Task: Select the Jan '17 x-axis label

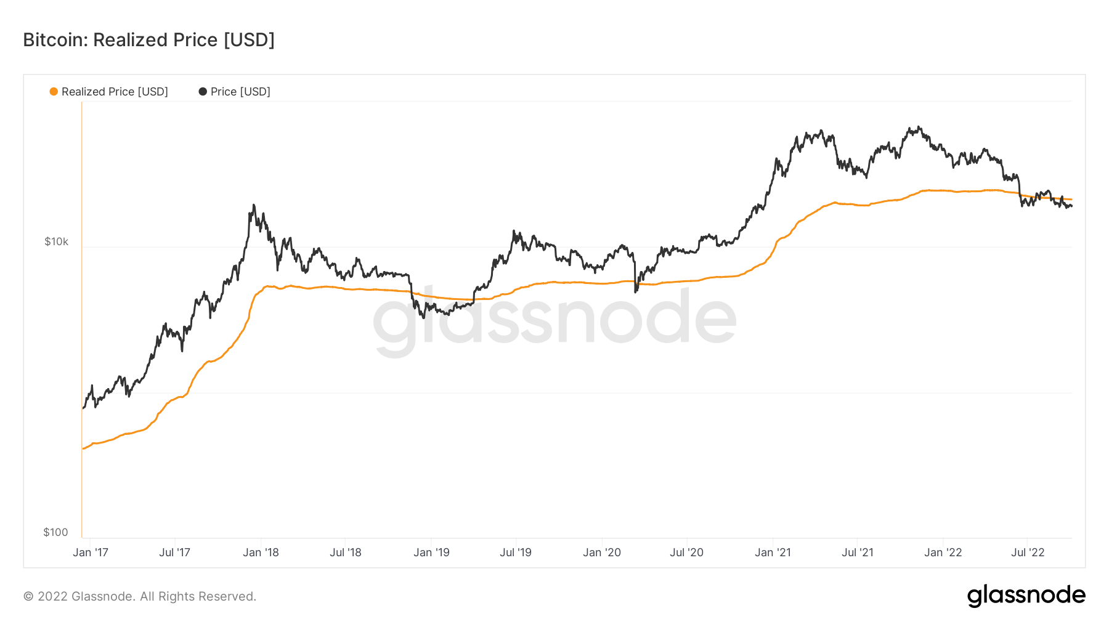Action: pyautogui.click(x=91, y=553)
